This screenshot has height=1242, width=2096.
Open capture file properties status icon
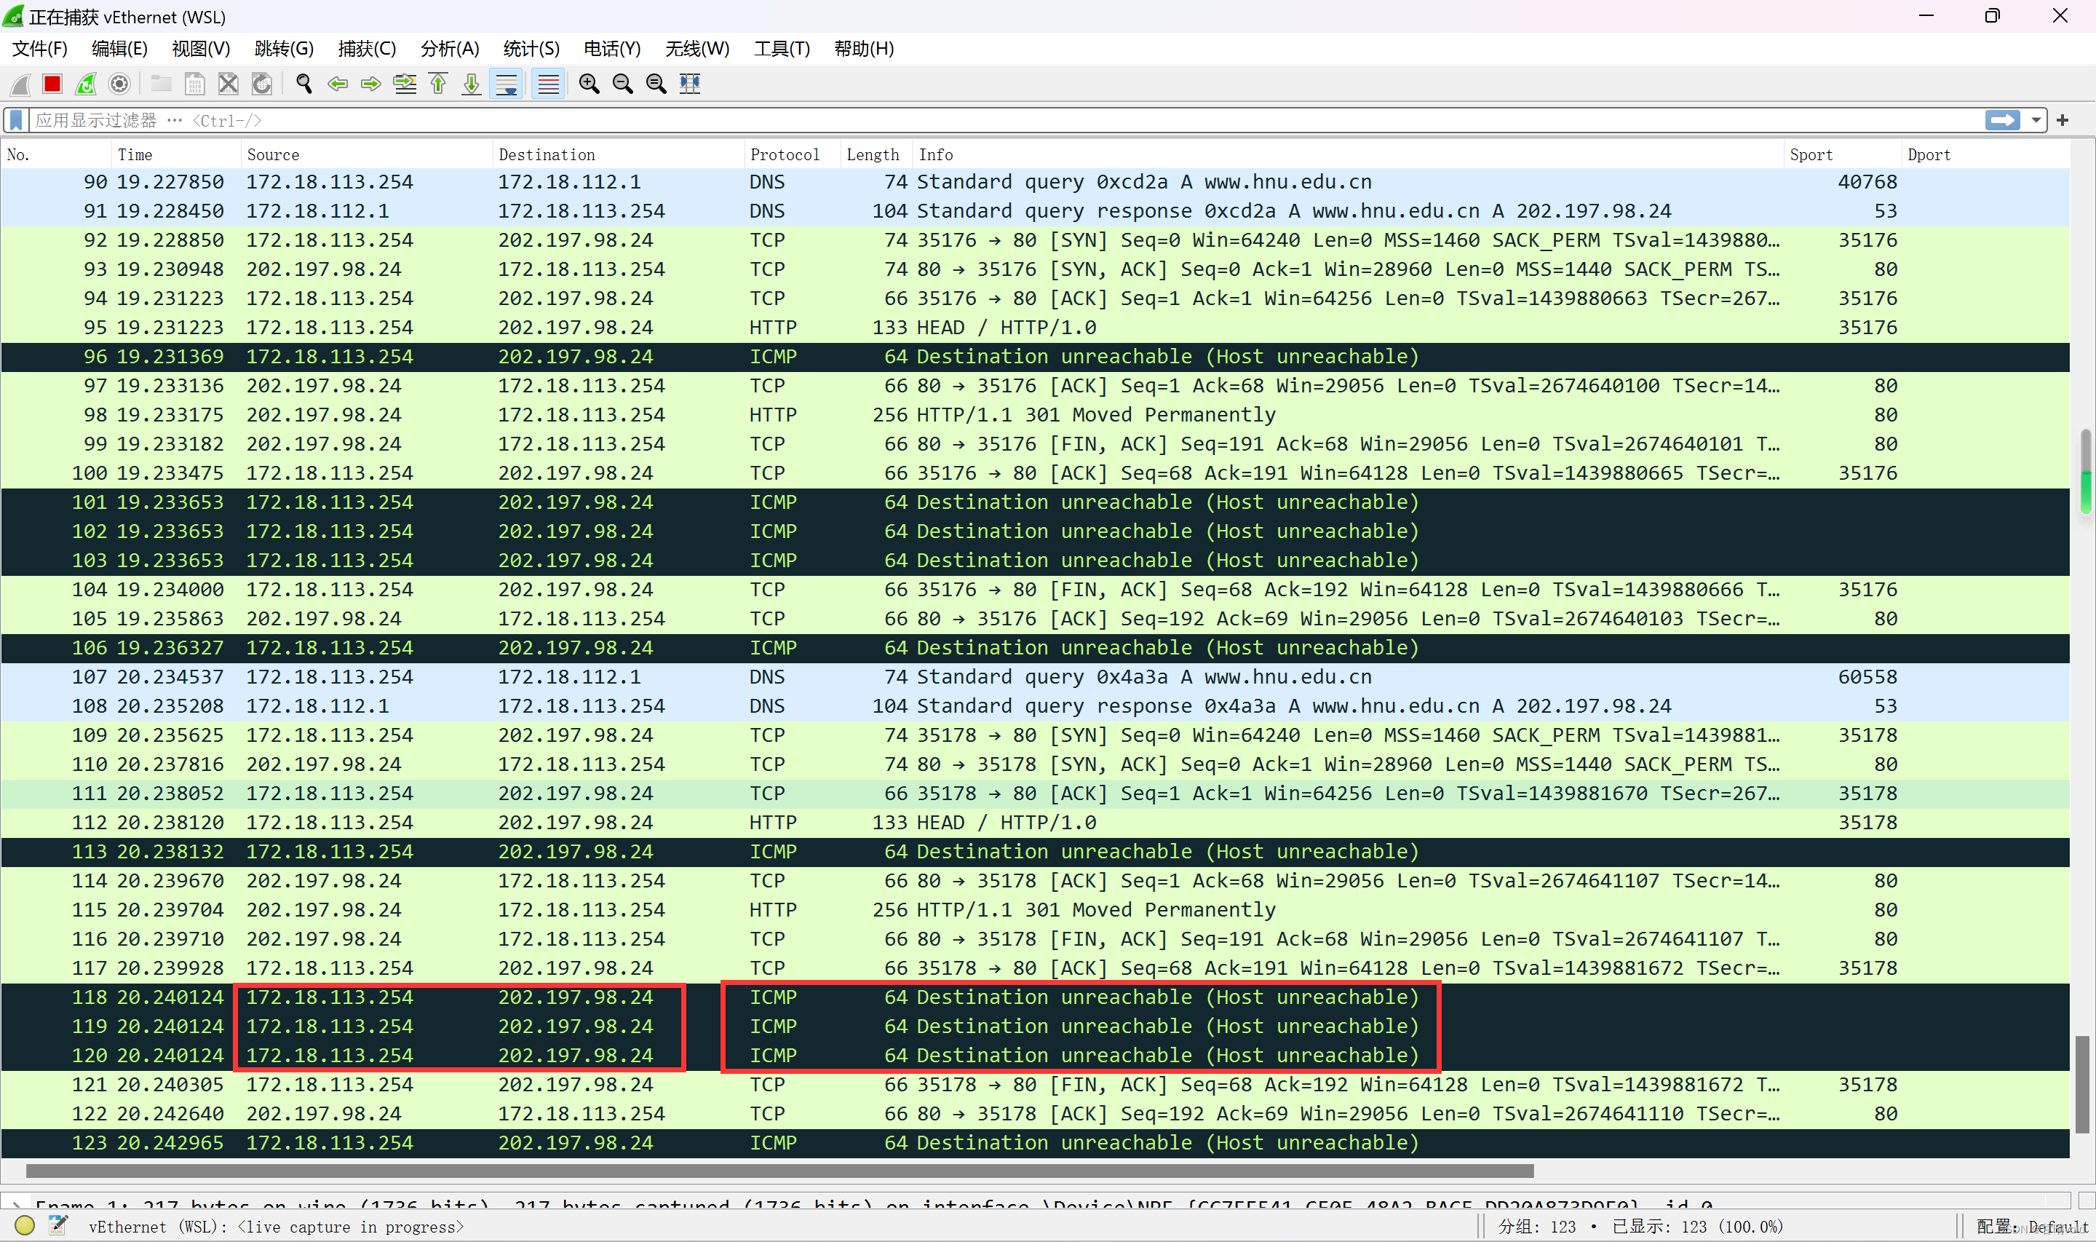[x=57, y=1226]
